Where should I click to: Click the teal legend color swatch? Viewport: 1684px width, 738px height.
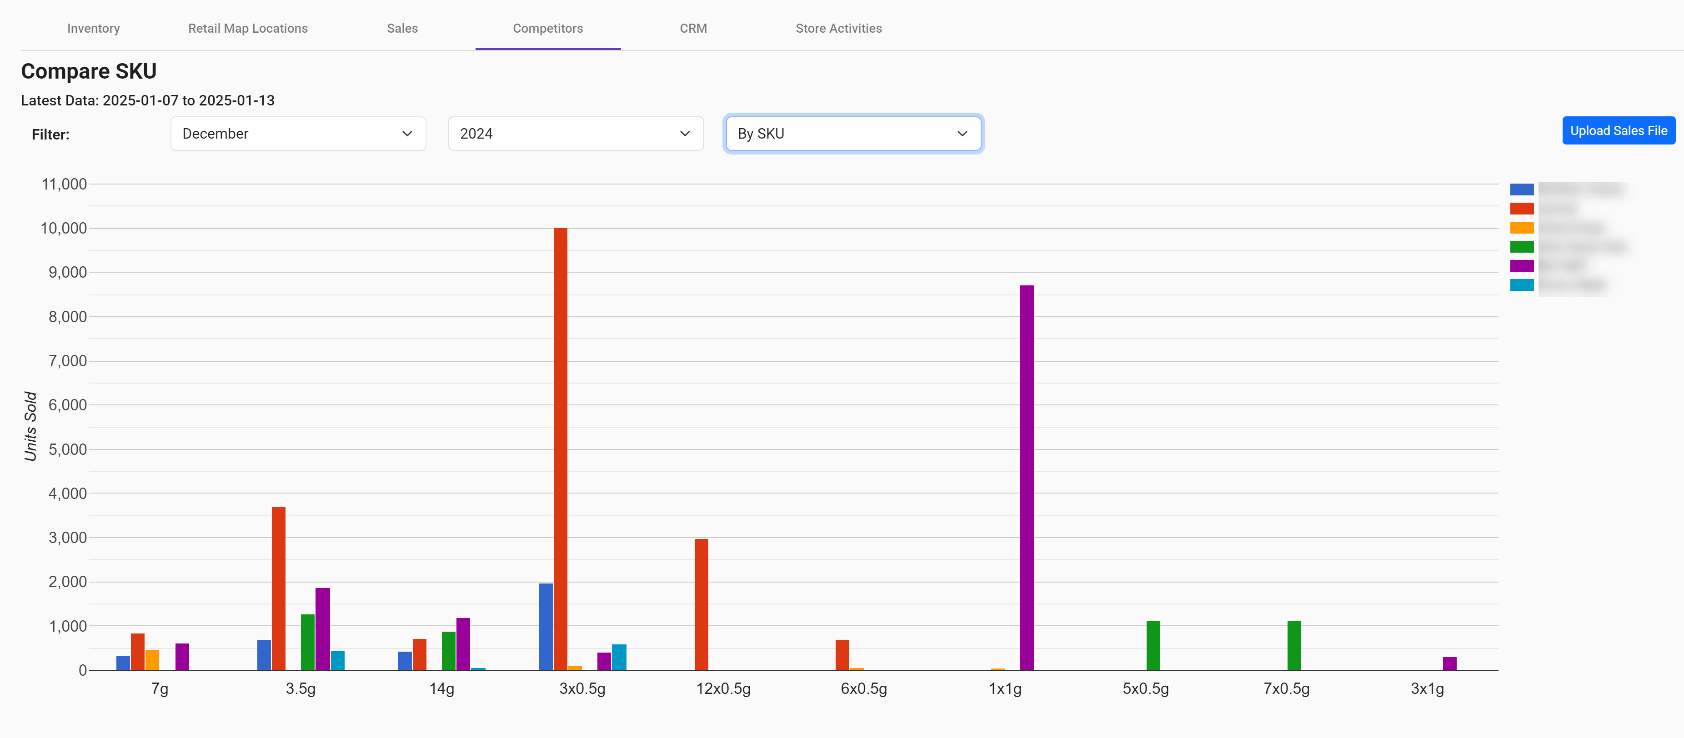1521,285
